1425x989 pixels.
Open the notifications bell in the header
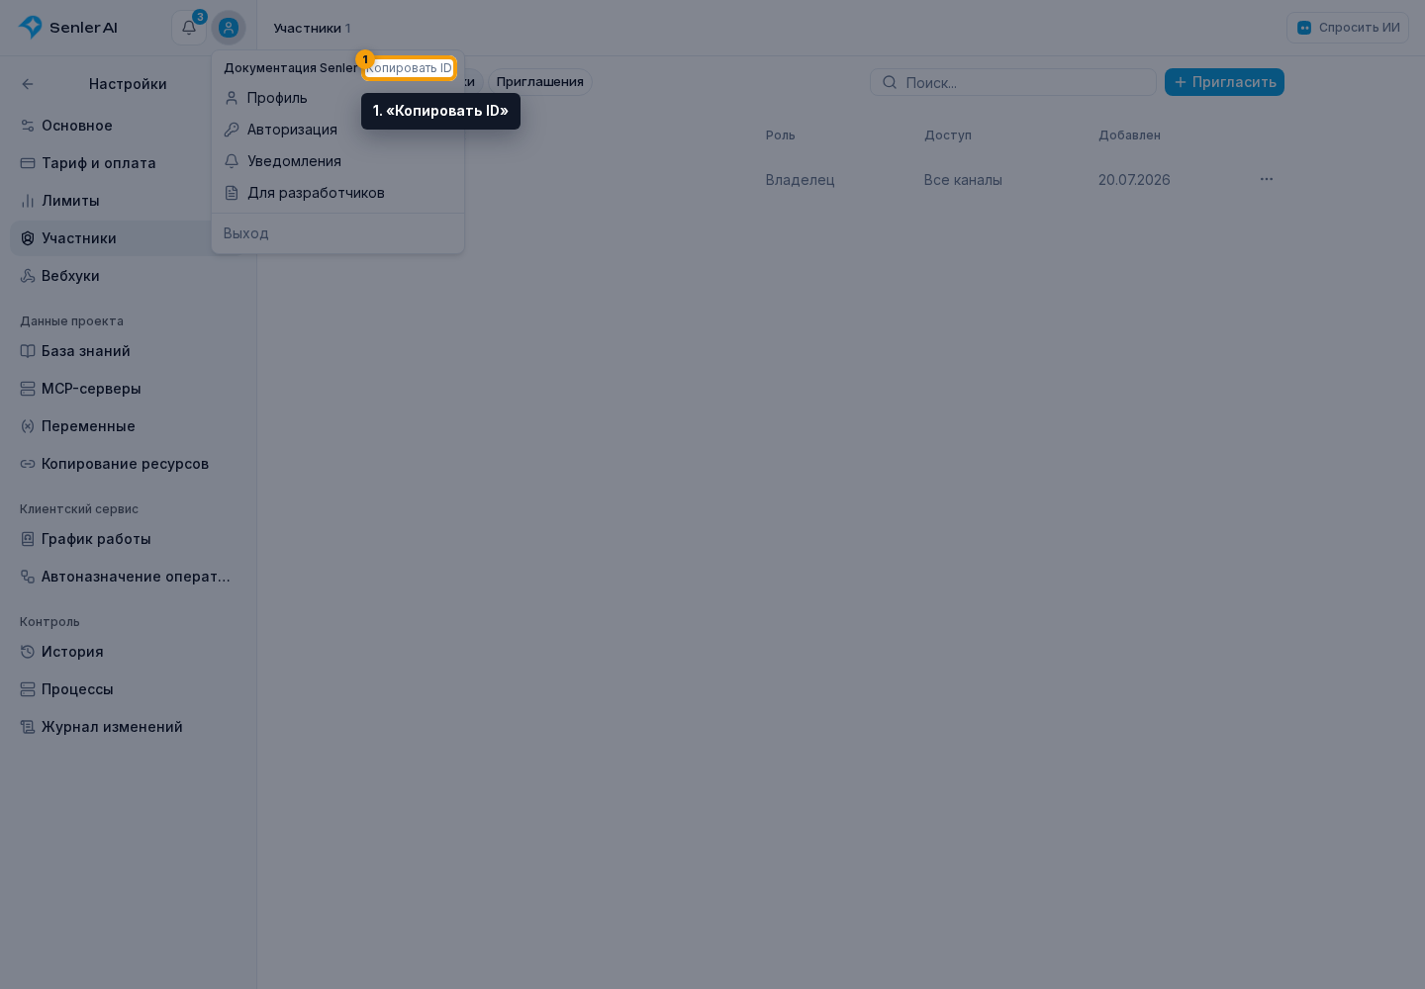tap(188, 28)
